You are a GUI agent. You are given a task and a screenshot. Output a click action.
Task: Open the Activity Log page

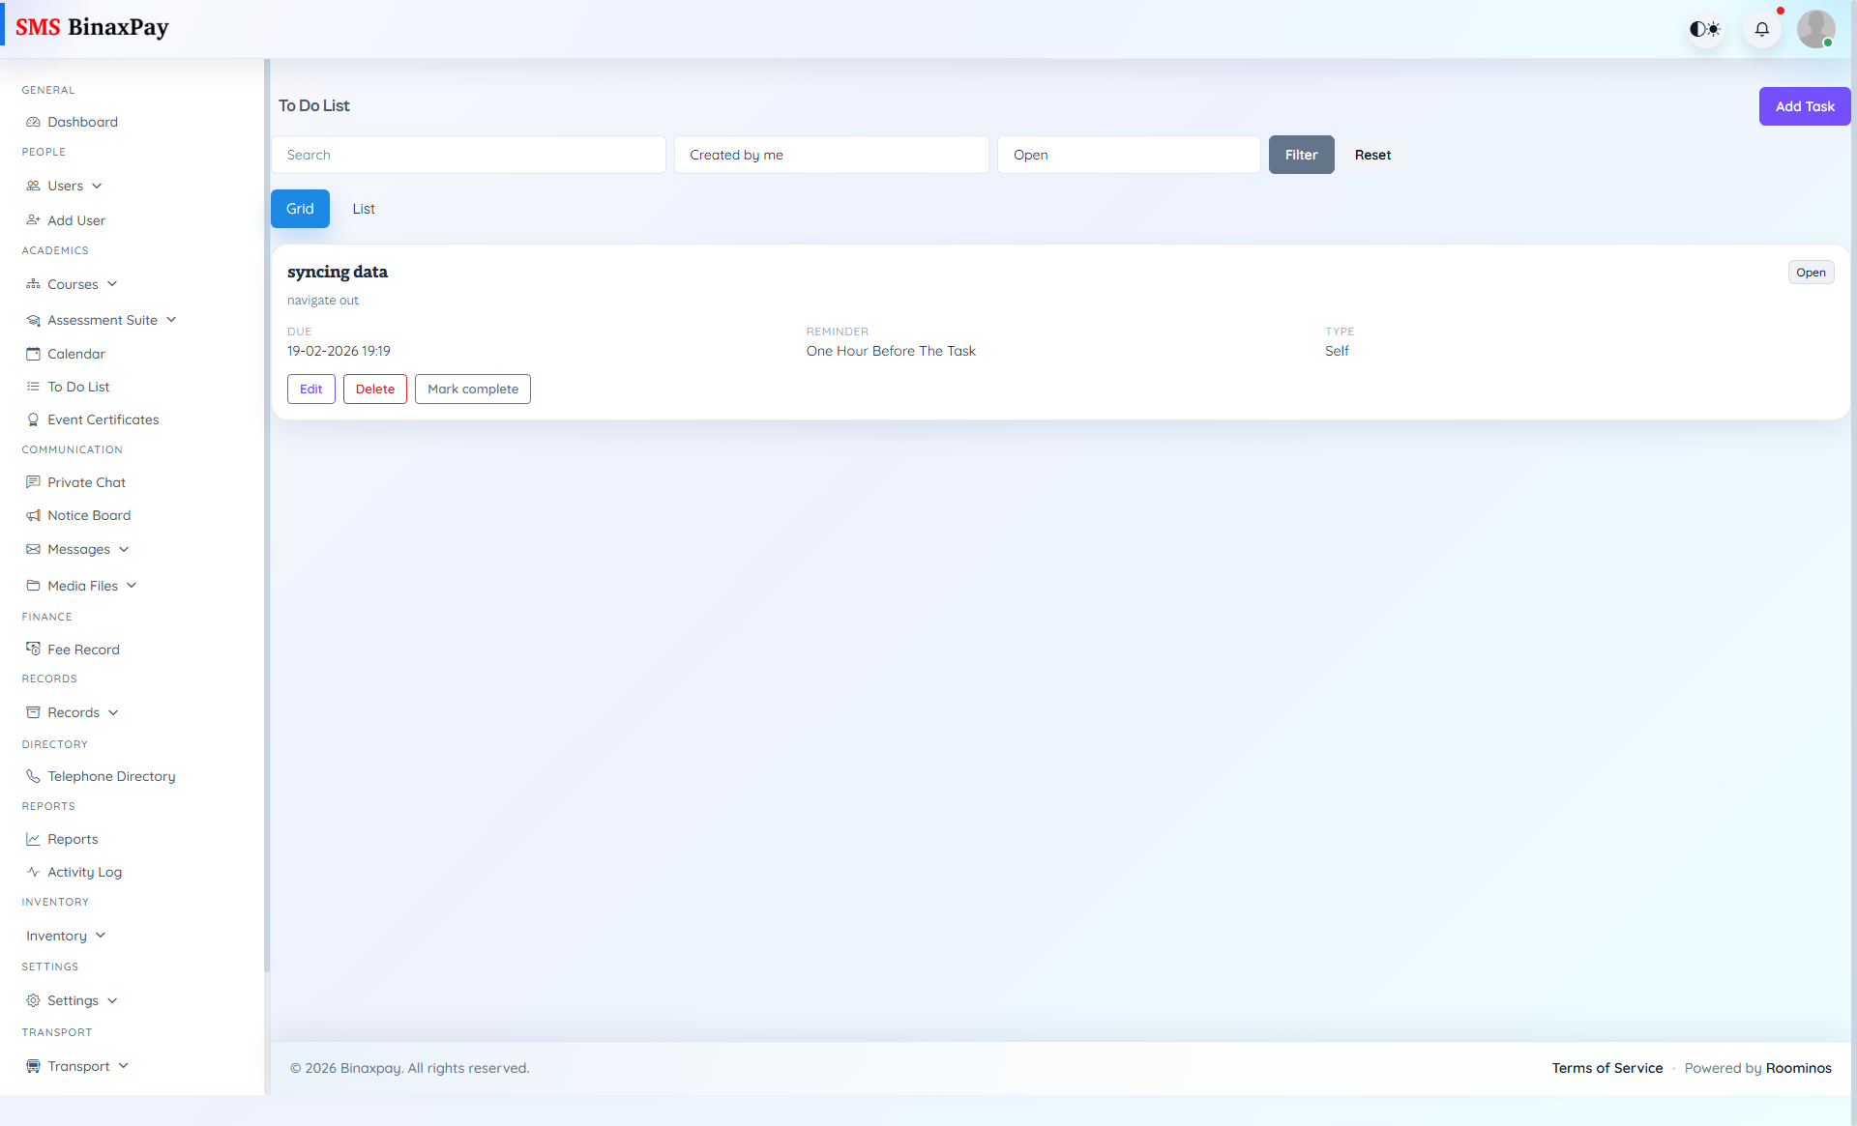[x=84, y=871]
